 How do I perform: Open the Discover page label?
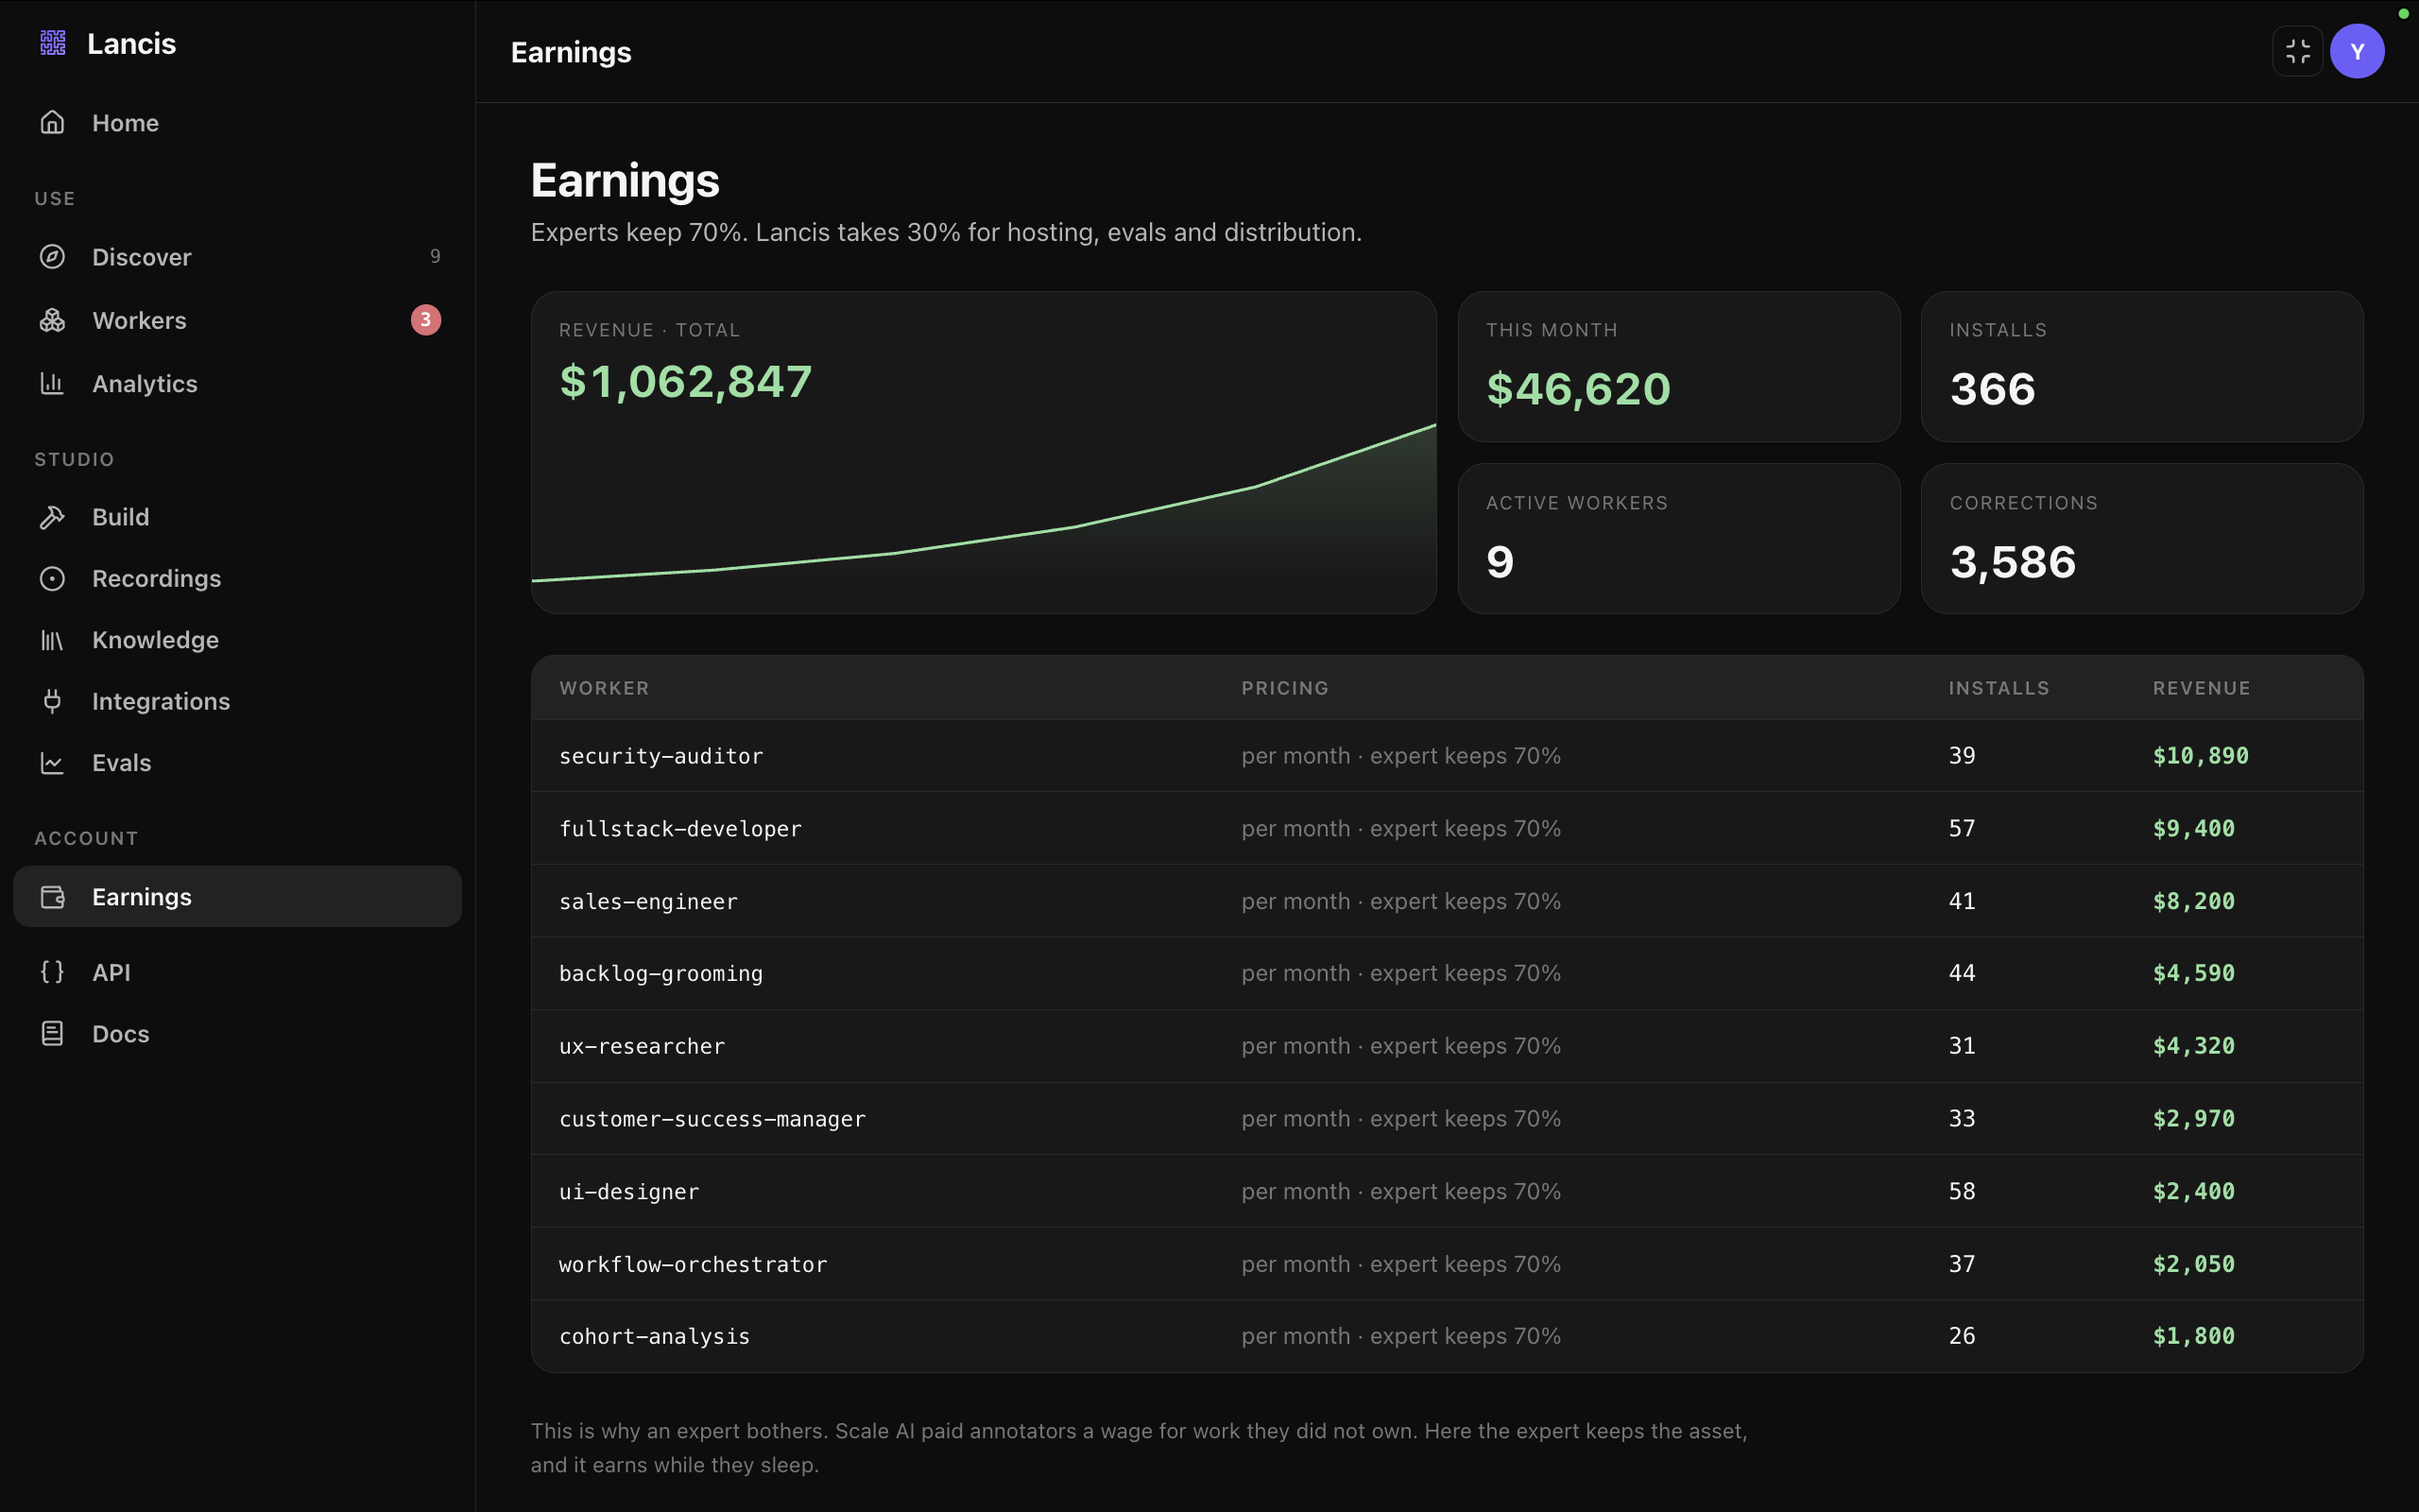click(142, 257)
